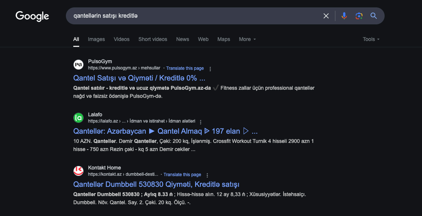The height and width of the screenshot is (216, 422).
Task: Click the PulsoGym site name text
Action: (100, 61)
